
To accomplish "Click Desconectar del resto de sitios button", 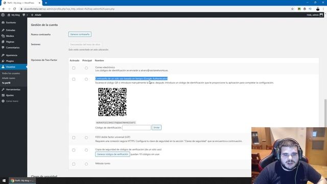I will pos(85,44).
